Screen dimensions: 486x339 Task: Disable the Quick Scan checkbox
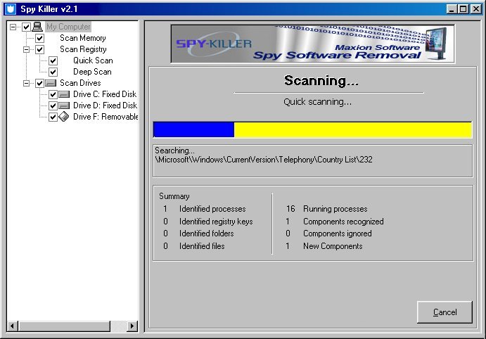(x=53, y=60)
